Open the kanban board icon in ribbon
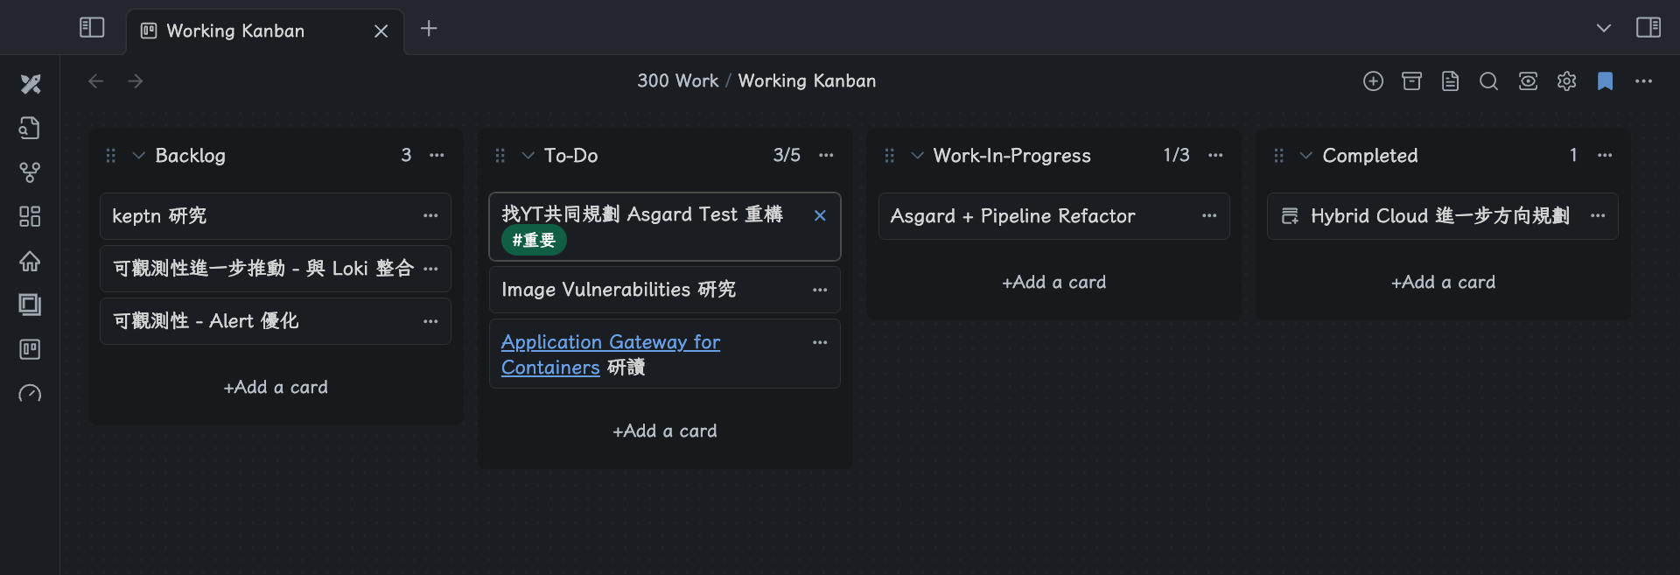Viewport: 1680px width, 575px height. [x=30, y=349]
